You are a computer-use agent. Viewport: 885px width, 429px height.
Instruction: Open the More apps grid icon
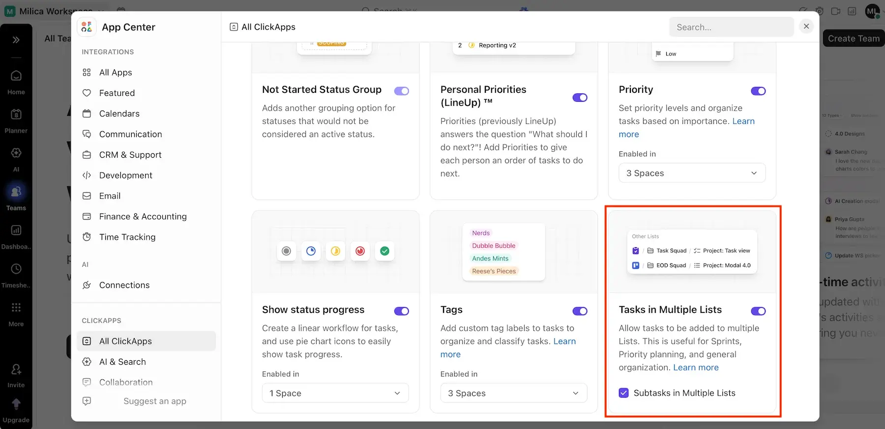[x=16, y=308]
